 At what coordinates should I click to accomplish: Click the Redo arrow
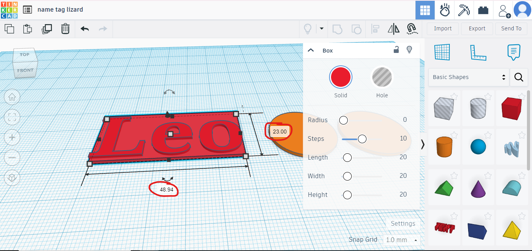(103, 28)
